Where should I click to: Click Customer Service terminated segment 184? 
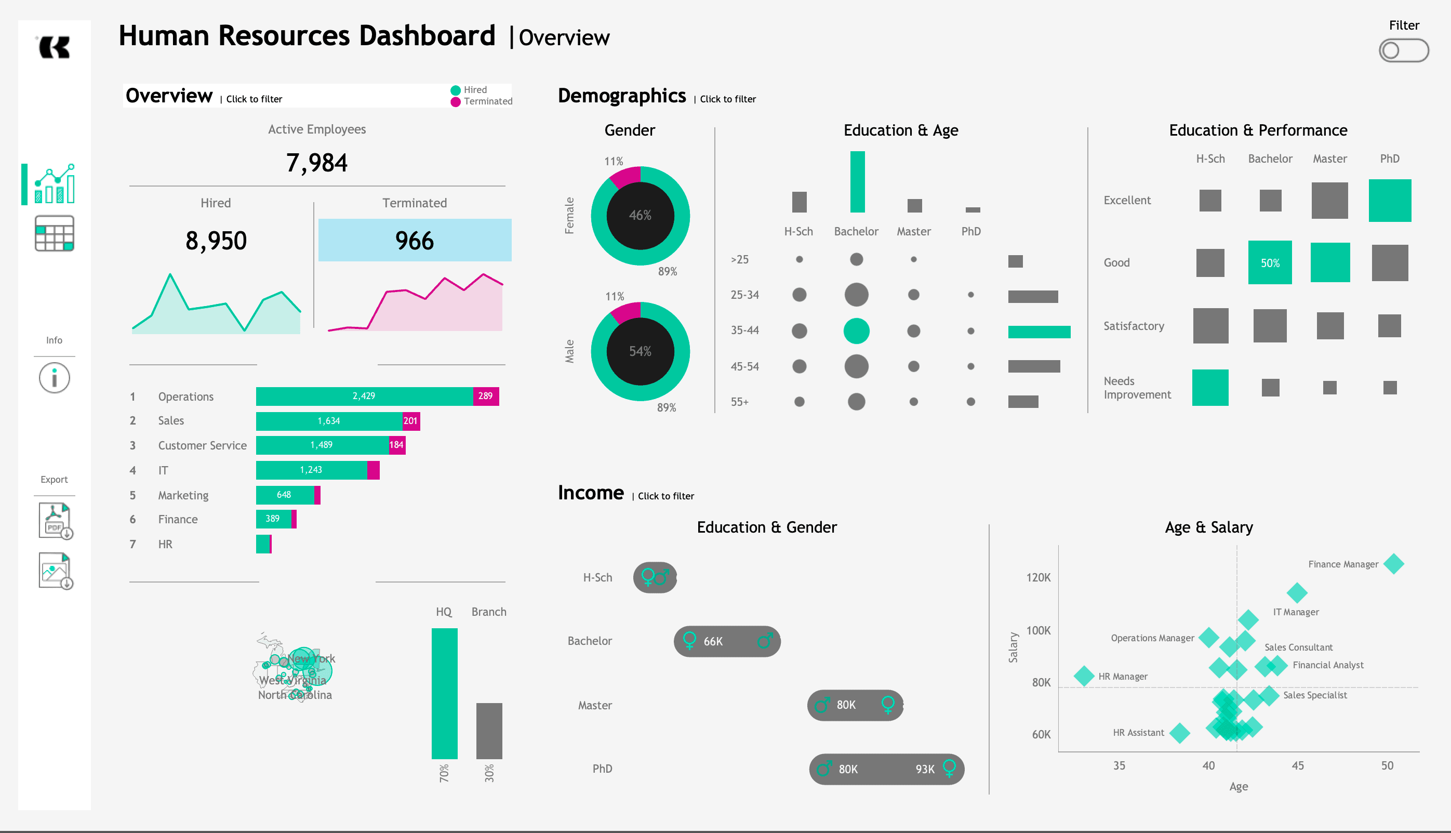click(397, 445)
